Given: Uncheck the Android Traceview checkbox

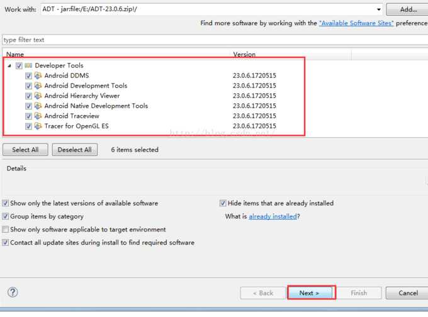Looking at the screenshot, I should tap(28, 116).
